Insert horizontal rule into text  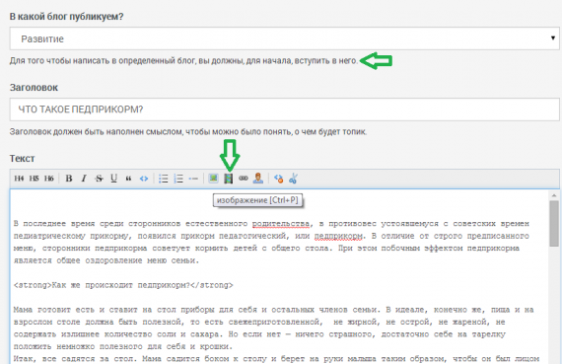click(x=193, y=179)
